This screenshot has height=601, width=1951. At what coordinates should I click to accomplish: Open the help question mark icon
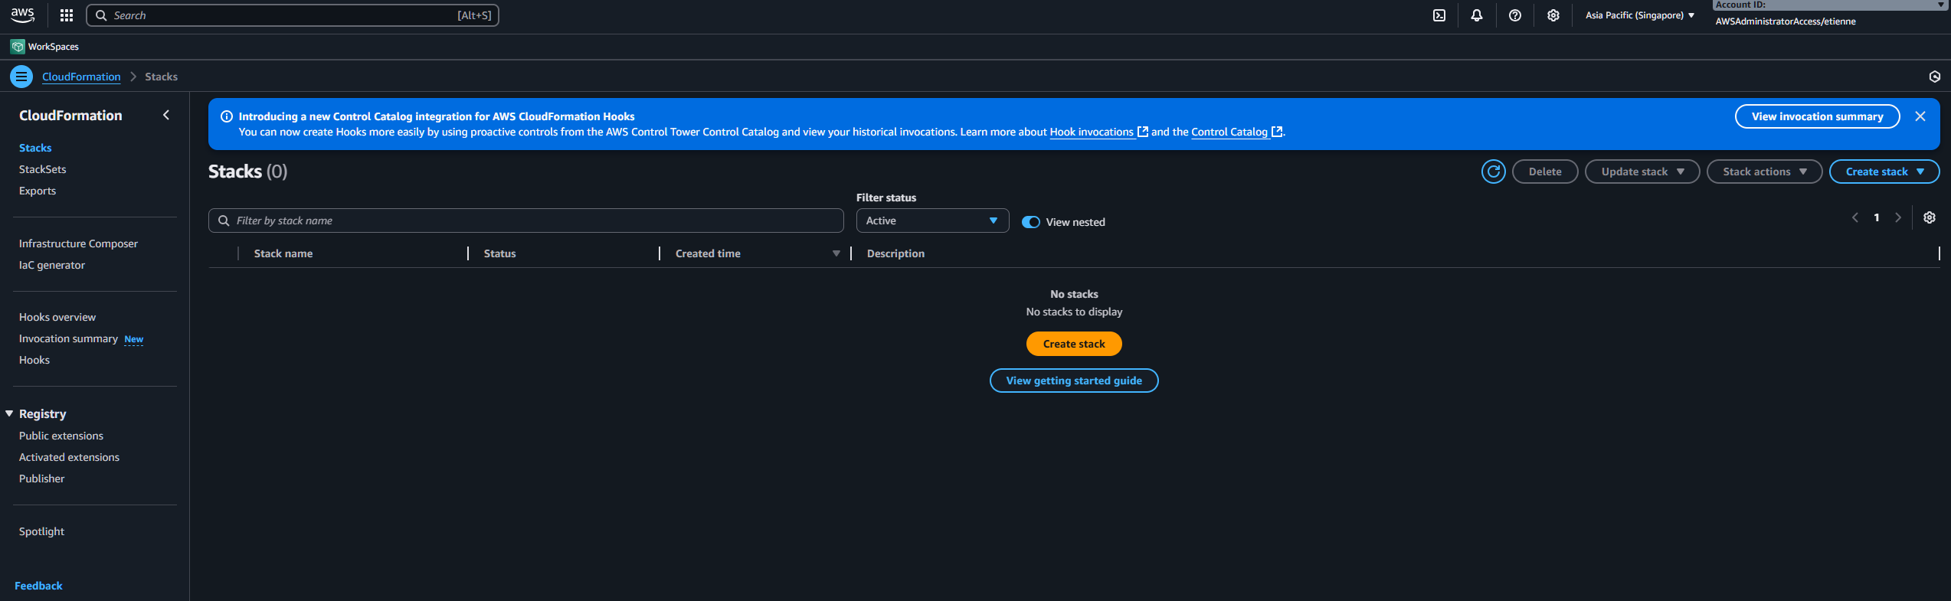pos(1515,15)
